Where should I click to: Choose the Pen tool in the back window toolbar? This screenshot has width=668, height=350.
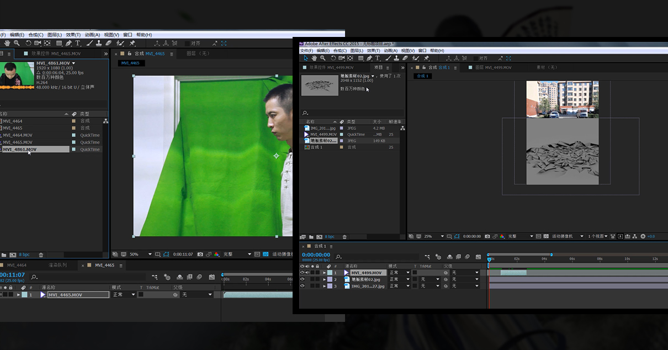[x=68, y=43]
